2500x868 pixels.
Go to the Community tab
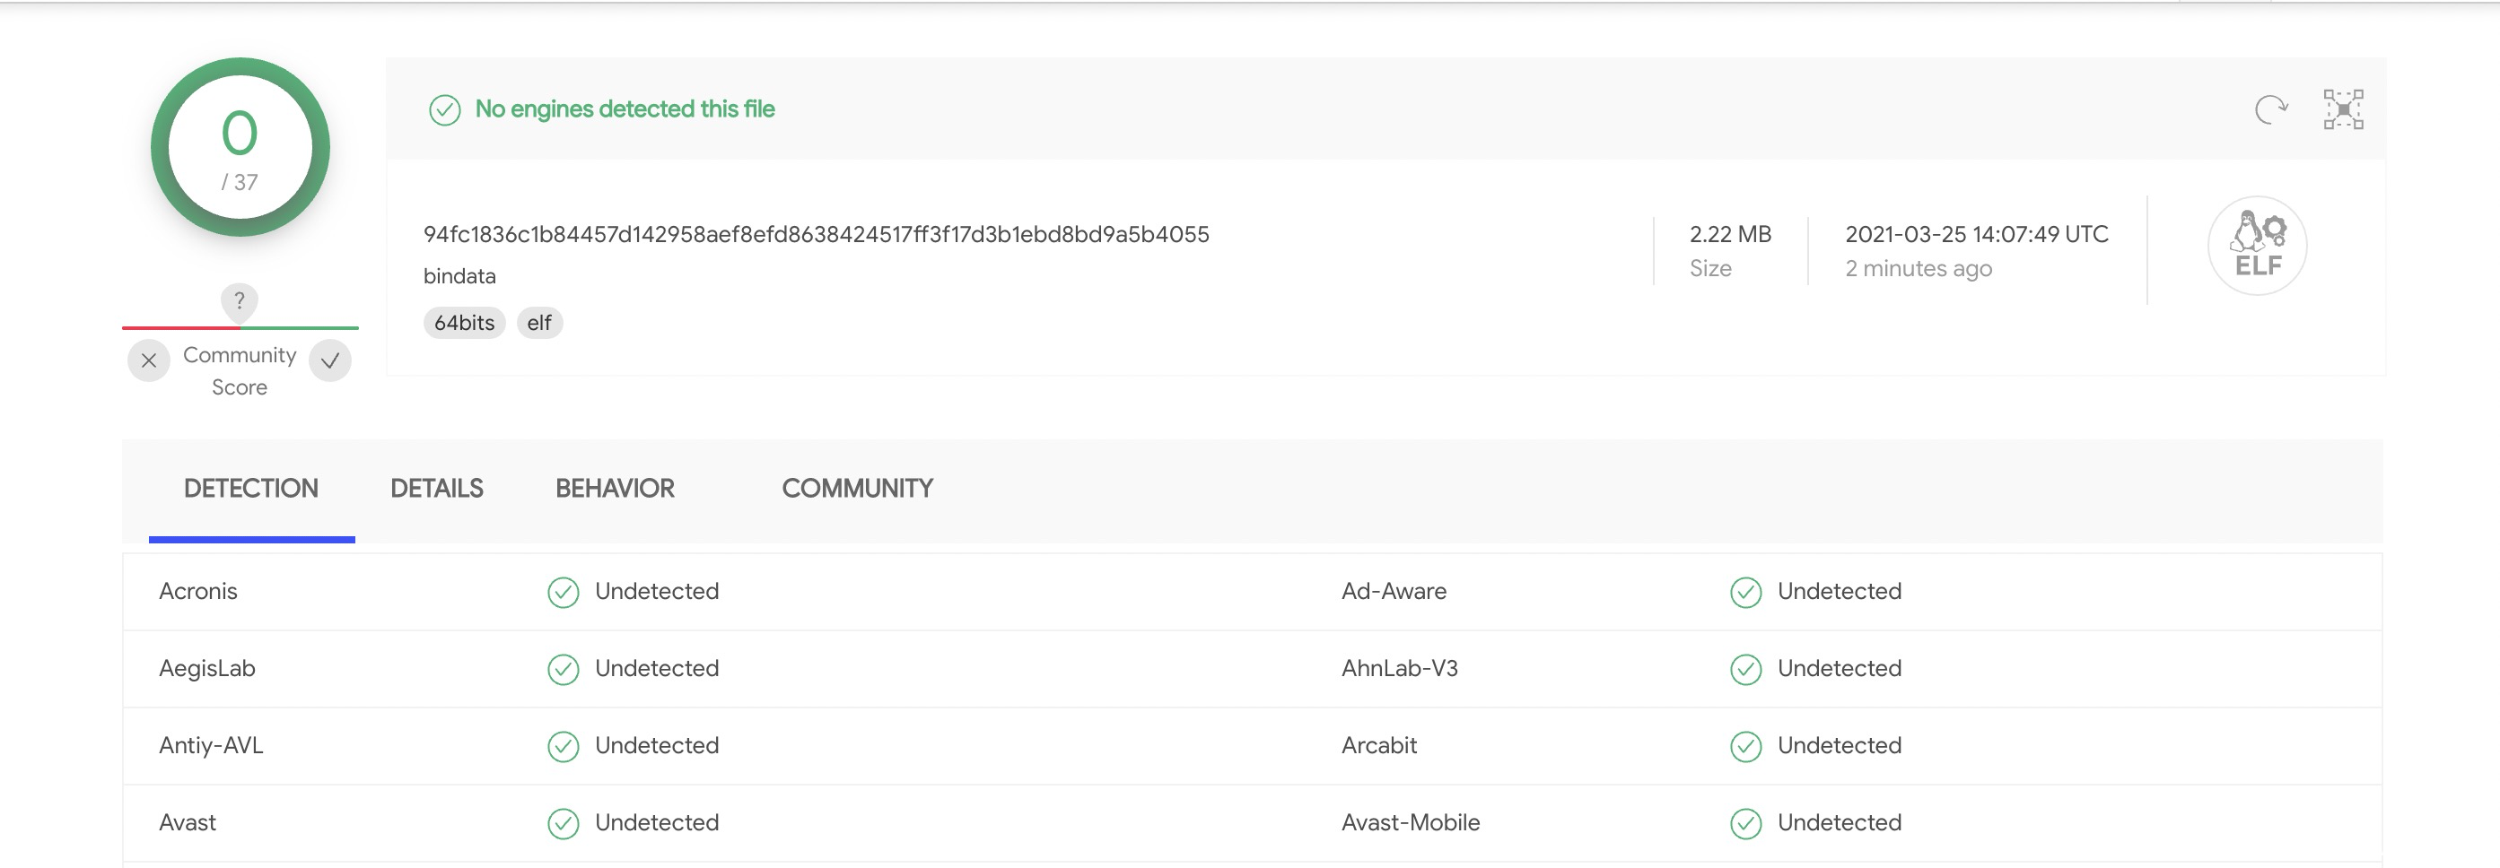click(857, 488)
